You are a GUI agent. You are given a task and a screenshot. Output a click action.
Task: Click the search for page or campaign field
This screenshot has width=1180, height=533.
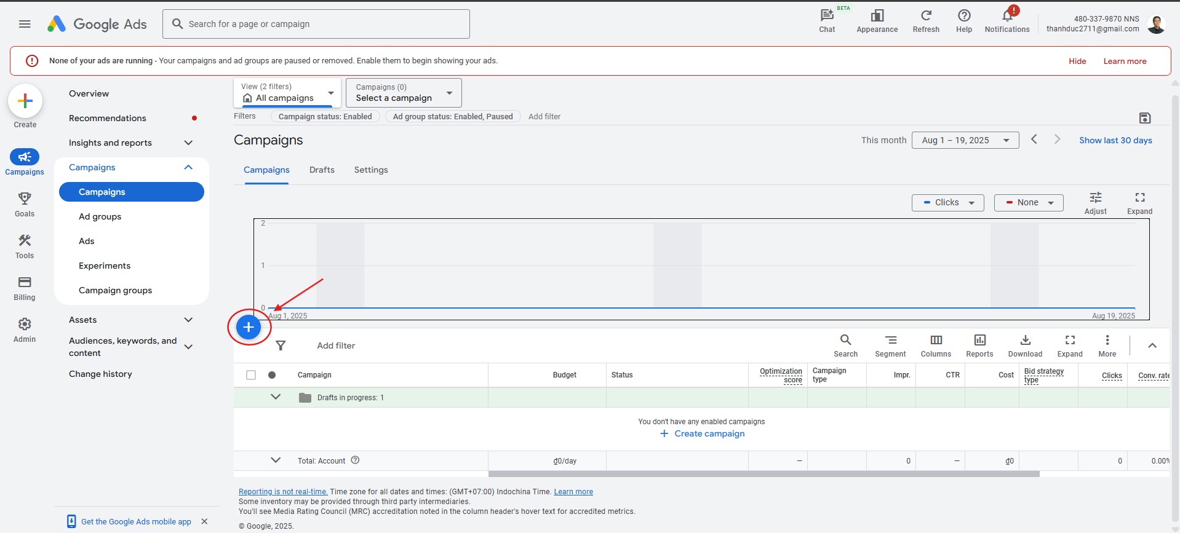pos(316,24)
